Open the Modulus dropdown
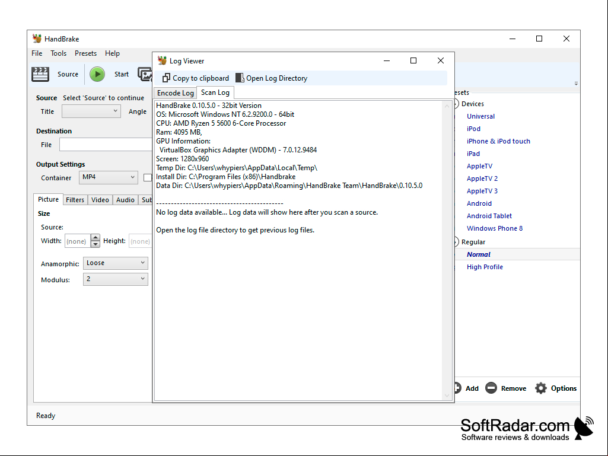Image resolution: width=608 pixels, height=456 pixels. [x=116, y=279]
